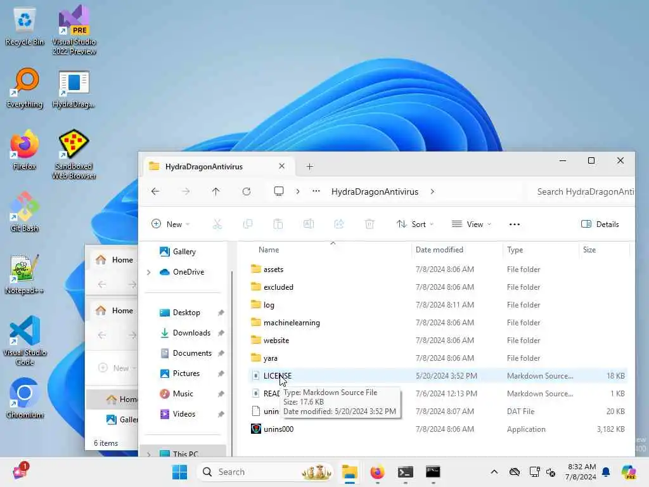This screenshot has width=649, height=487.
Task: Launch the Everything search desktop icon
Action: tap(25, 88)
